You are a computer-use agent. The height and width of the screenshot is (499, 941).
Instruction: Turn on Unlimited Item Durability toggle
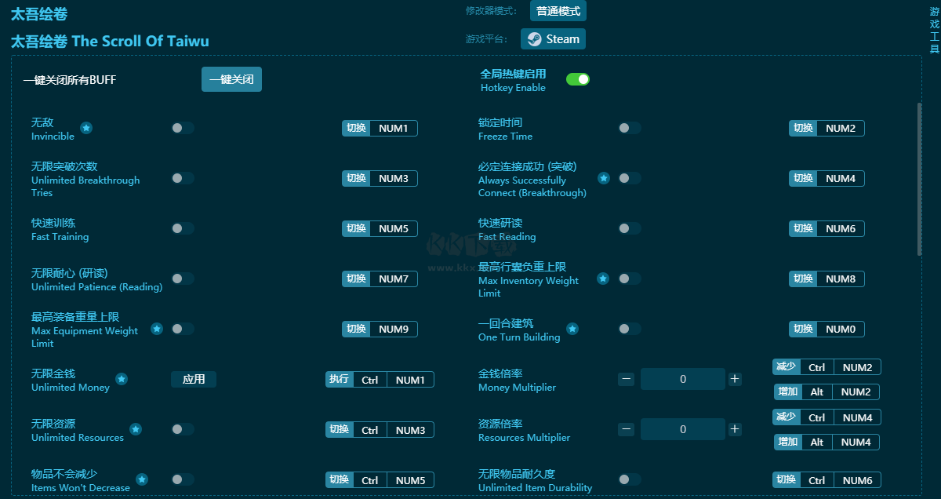pyautogui.click(x=629, y=479)
